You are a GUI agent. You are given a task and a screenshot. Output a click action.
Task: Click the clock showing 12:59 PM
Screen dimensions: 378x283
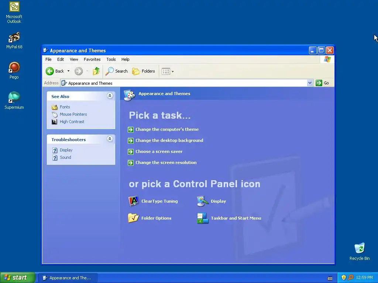point(364,278)
